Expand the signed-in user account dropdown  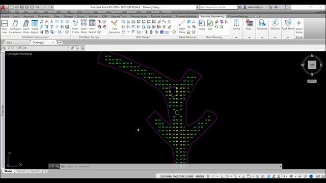(x=266, y=7)
